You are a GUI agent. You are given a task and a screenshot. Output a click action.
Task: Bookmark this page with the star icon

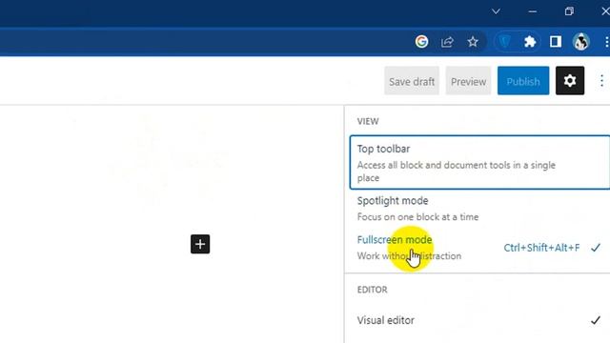(473, 42)
